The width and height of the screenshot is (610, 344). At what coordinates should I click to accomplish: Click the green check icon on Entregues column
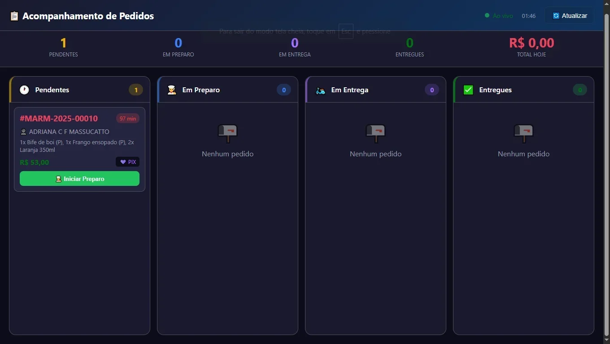click(468, 90)
